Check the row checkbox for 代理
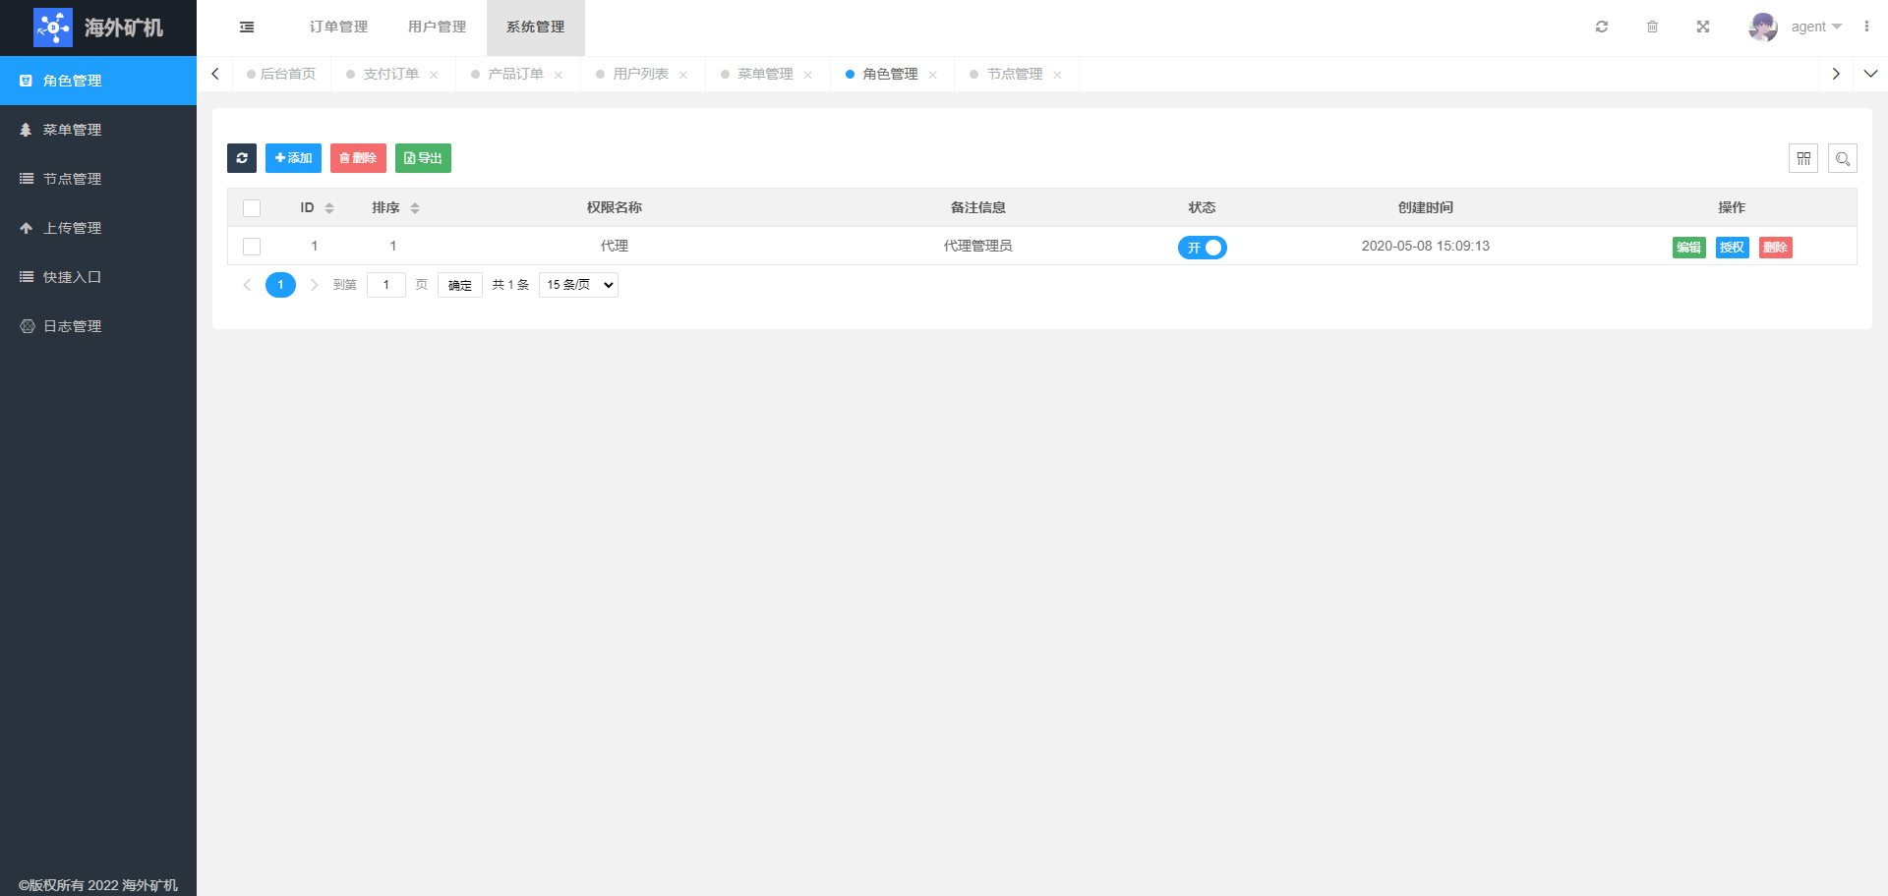 point(252,247)
